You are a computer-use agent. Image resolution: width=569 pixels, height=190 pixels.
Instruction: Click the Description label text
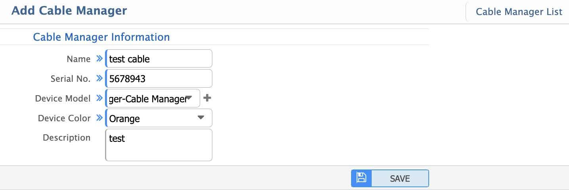click(x=67, y=137)
